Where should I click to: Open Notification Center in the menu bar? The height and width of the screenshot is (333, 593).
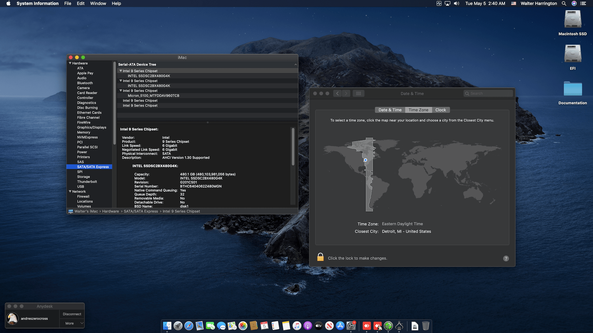pyautogui.click(x=583, y=3)
